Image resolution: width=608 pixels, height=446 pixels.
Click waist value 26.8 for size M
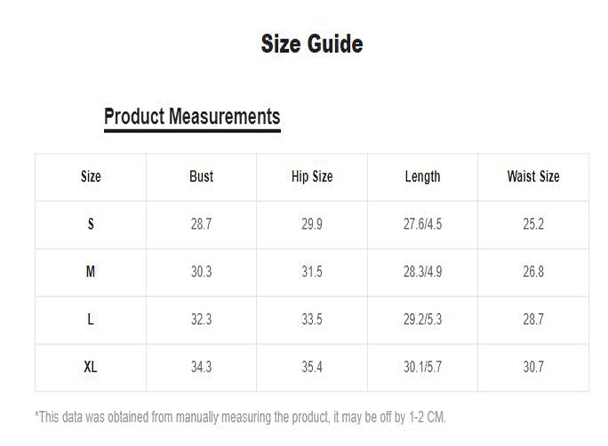click(x=533, y=271)
